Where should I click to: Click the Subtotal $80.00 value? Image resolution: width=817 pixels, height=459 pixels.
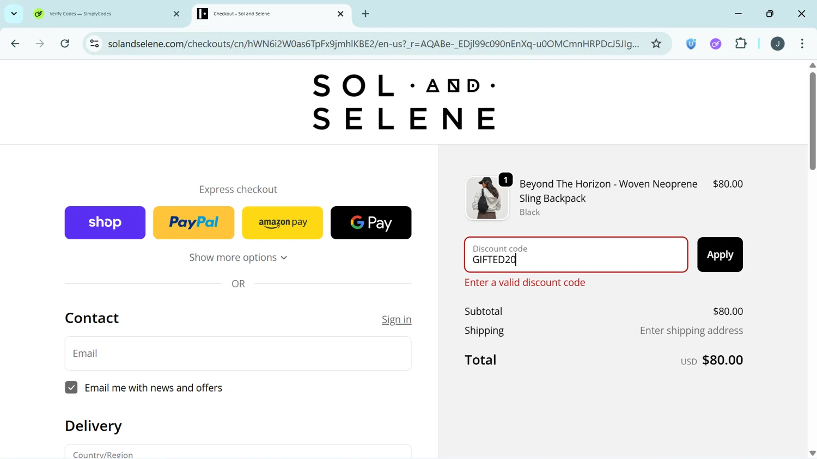point(728,311)
